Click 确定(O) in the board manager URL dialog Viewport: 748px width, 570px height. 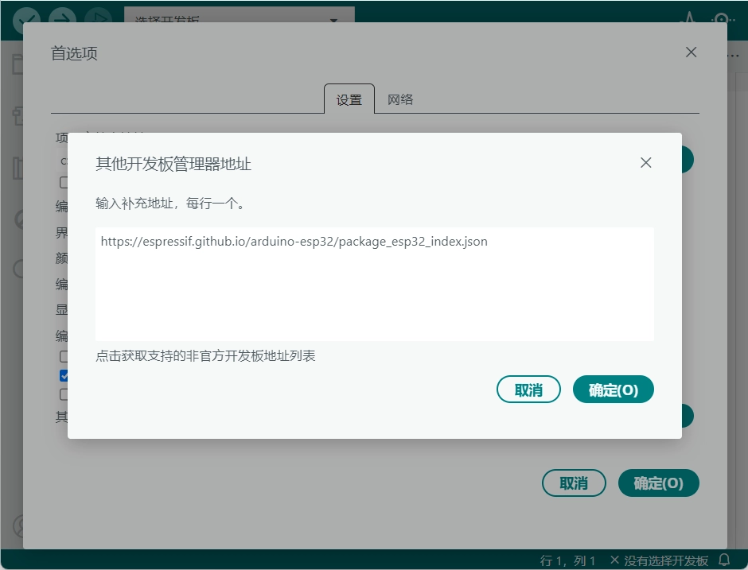pos(613,390)
